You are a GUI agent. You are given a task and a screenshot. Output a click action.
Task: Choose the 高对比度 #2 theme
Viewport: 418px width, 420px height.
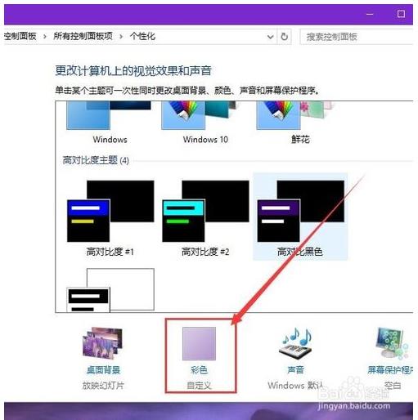(205, 217)
